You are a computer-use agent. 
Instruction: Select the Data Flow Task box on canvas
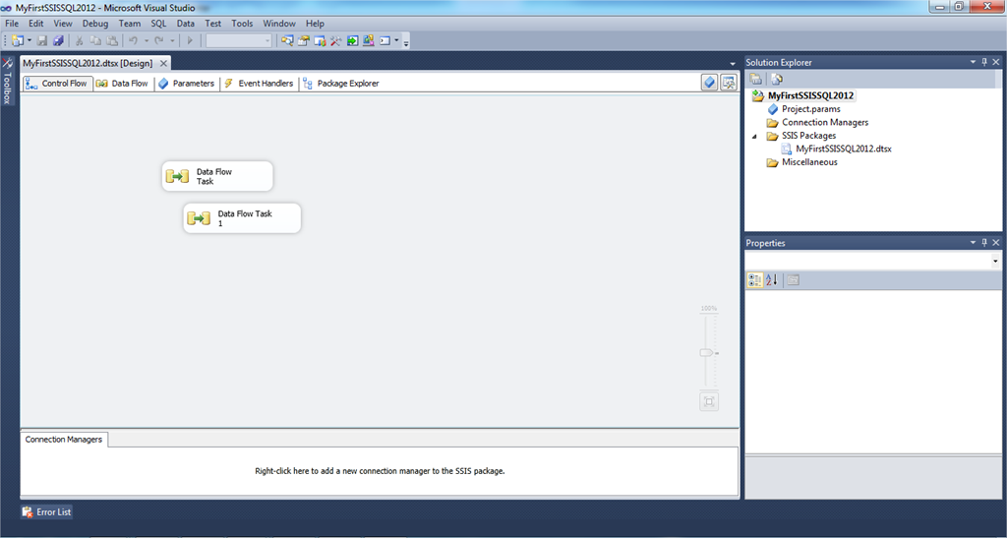click(x=217, y=176)
